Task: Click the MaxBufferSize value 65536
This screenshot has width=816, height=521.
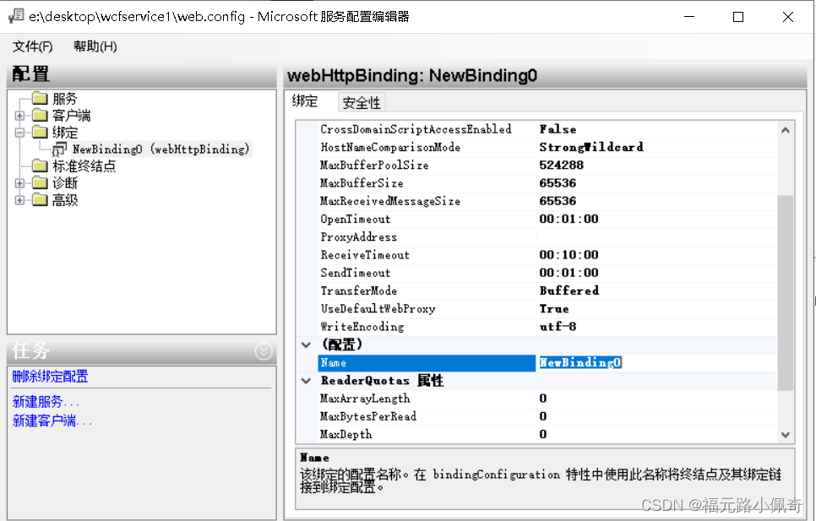Action: (558, 183)
